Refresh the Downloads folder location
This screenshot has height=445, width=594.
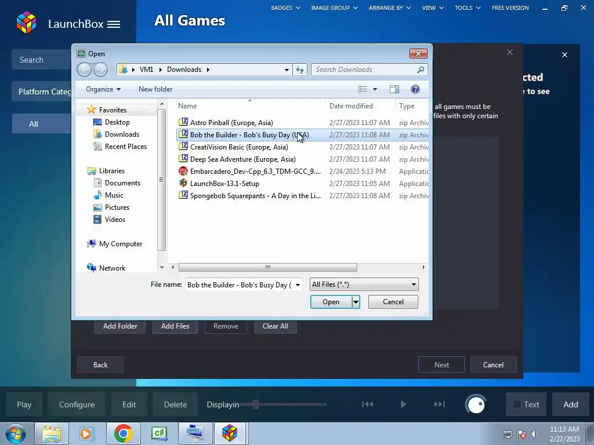(x=300, y=70)
